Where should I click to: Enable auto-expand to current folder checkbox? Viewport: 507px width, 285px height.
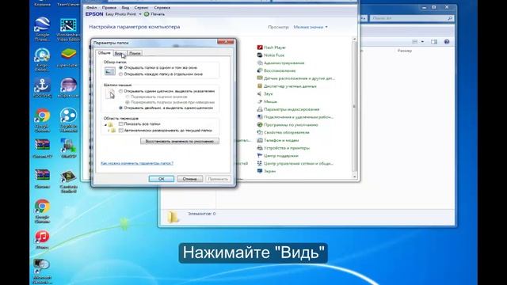pos(121,131)
